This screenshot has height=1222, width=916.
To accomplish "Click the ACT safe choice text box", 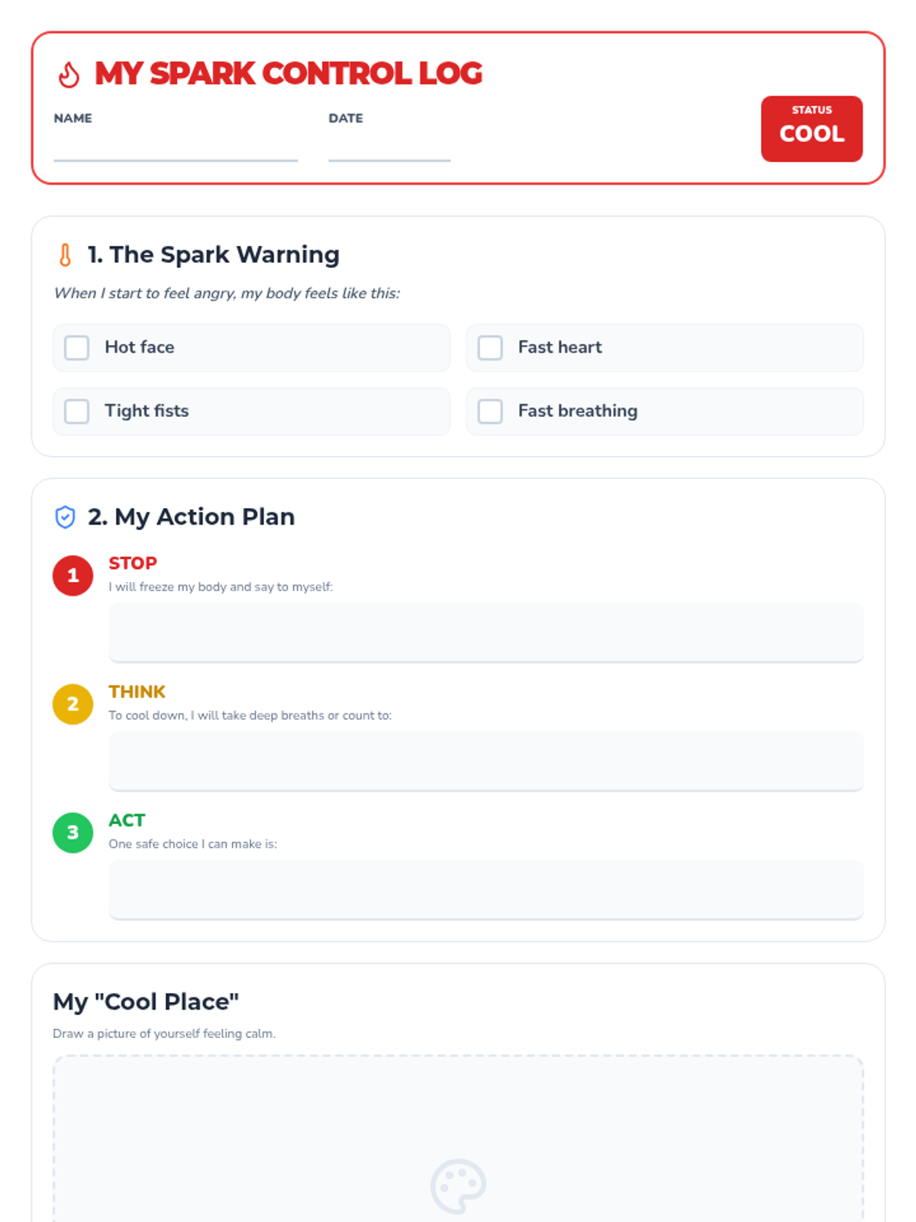I will pos(485,889).
